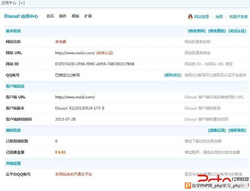Open the [消费记录] link
This screenshot has width=250, height=191.
(217, 130)
